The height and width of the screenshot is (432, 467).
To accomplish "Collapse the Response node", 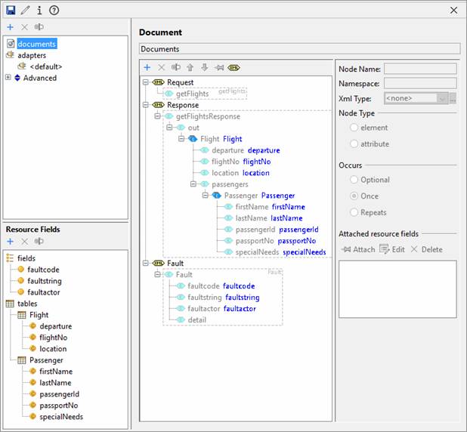I will (x=147, y=105).
